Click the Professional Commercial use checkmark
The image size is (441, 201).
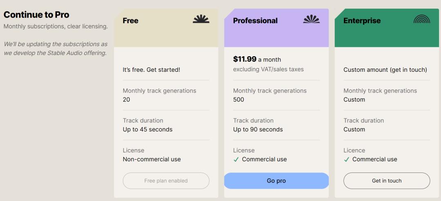tap(236, 160)
